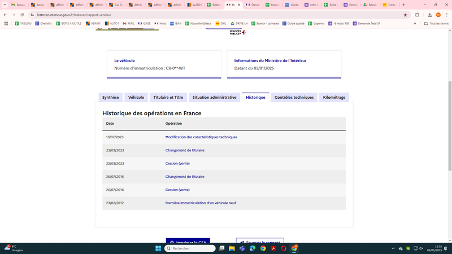Click Changement de titulaire dated 26/07/2016
The image size is (452, 254).
185,177
